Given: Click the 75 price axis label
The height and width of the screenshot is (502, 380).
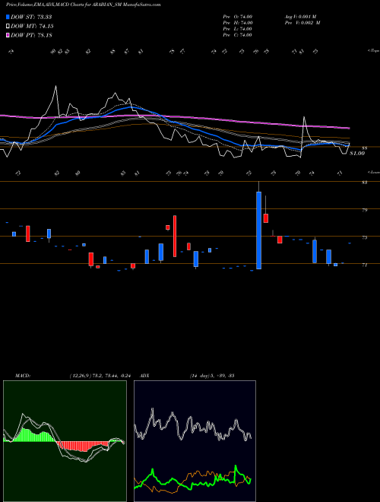Looking at the screenshot, I should point(365,237).
